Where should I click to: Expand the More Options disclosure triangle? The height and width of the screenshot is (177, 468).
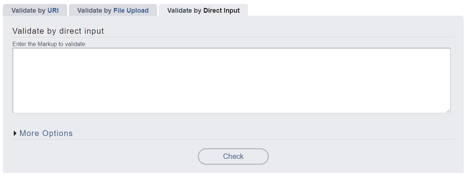click(x=15, y=133)
